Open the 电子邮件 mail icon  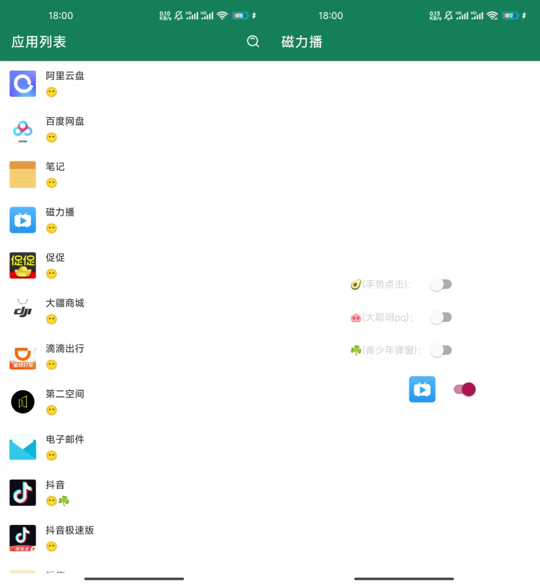[22, 447]
